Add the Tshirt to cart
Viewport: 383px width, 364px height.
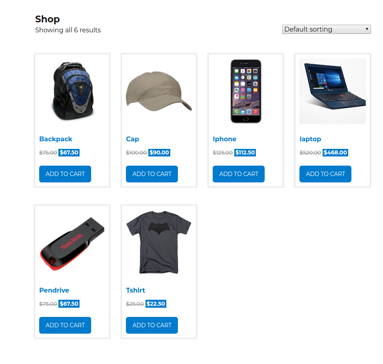pos(152,325)
